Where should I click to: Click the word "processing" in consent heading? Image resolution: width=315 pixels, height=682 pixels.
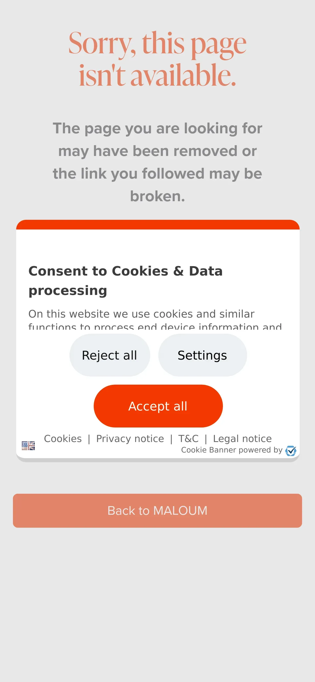click(x=68, y=290)
